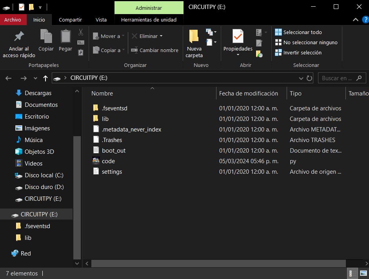
Task: Sort by the Nombre column header
Action: click(x=102, y=93)
